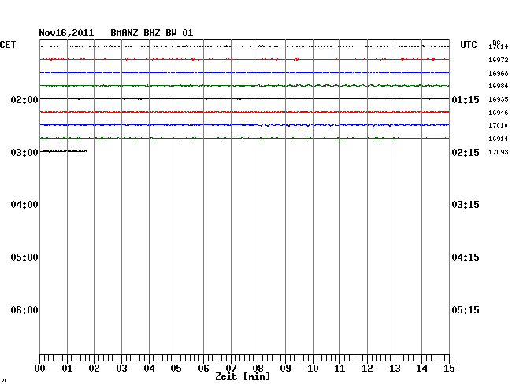Image resolution: width=512 pixels, height=389 pixels.
Task: Click the channel code BHZ in header
Action: coord(152,33)
